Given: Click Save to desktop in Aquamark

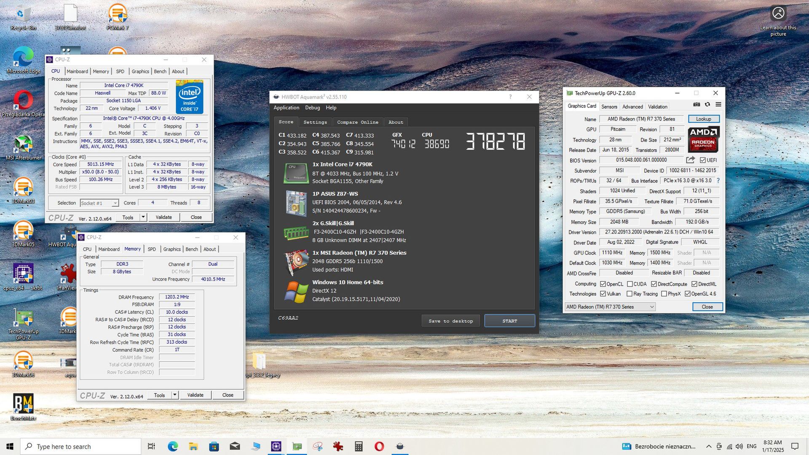Looking at the screenshot, I should click(x=450, y=321).
